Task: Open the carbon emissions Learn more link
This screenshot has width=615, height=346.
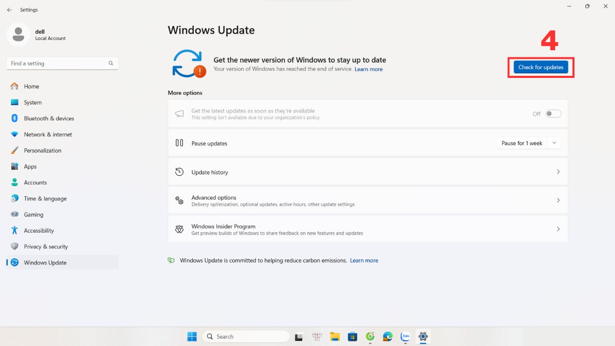Action: click(x=364, y=260)
